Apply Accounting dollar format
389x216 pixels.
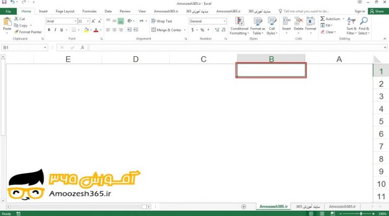click(192, 30)
